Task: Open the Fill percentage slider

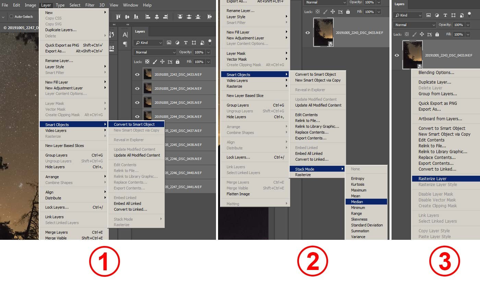Action: click(x=208, y=61)
